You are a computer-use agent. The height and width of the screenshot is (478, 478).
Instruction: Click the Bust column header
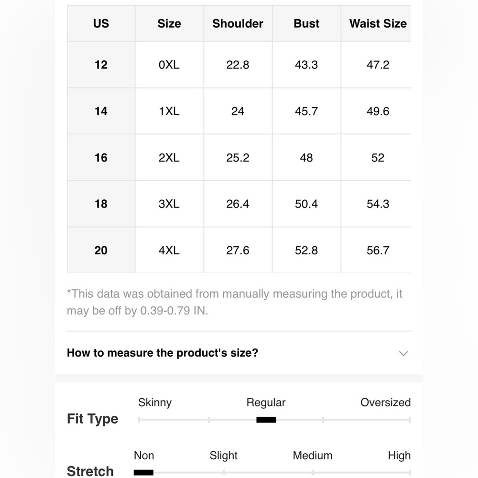tap(306, 23)
